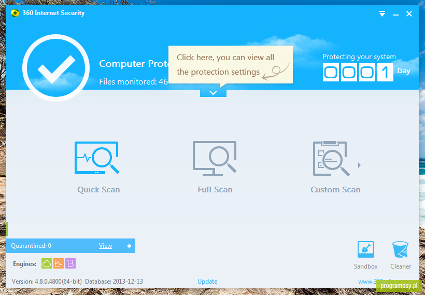The height and width of the screenshot is (295, 425).
Task: Click the Full Scan label
Action: [x=215, y=190]
